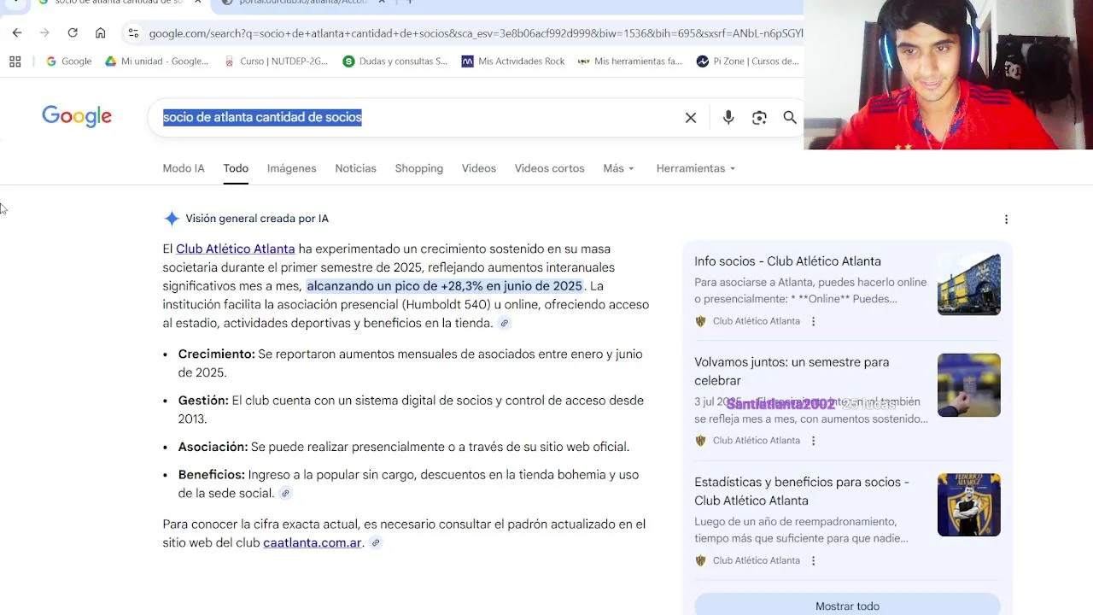This screenshot has width=1093, height=615.
Task: Go back with the browser back arrow
Action: pos(17,32)
